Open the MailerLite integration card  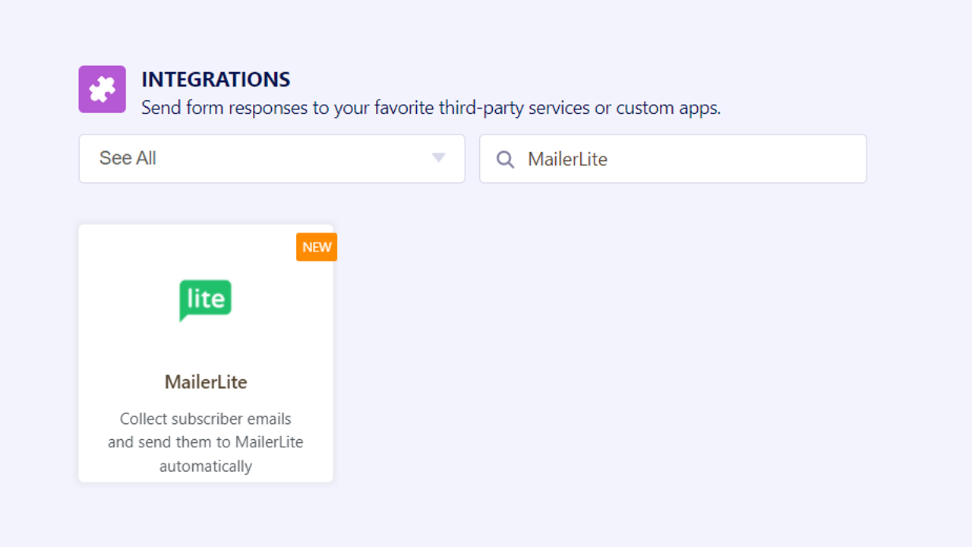[206, 353]
